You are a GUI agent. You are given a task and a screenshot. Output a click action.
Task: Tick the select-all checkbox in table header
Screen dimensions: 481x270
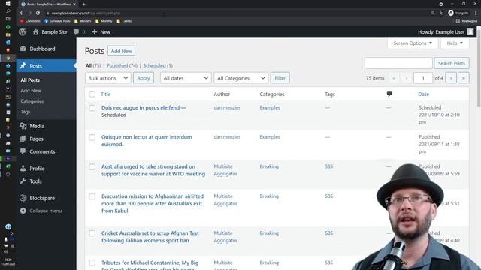point(92,94)
